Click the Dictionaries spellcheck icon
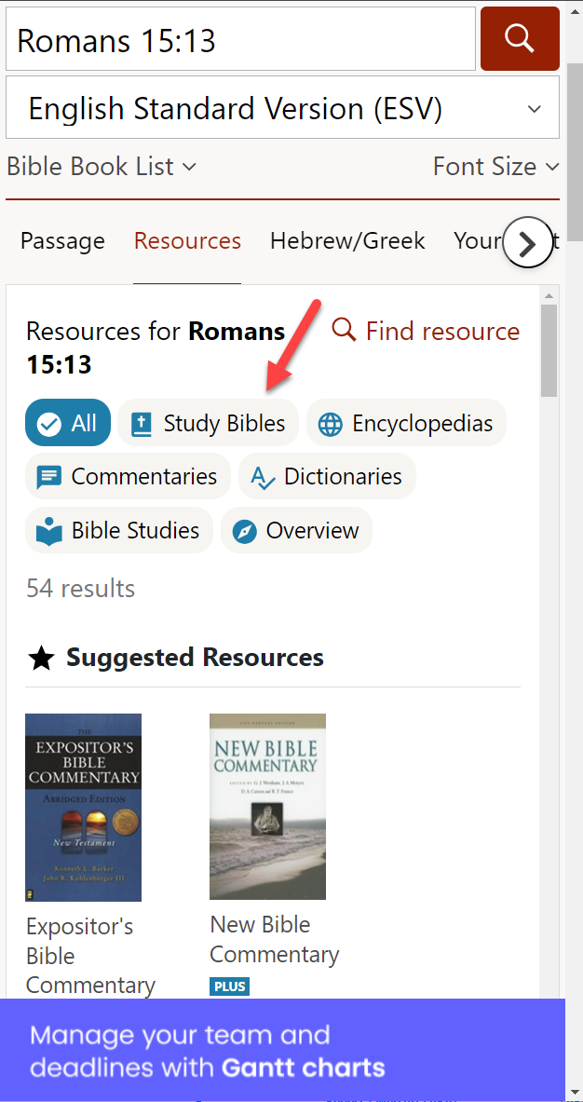The image size is (583, 1102). 262,478
